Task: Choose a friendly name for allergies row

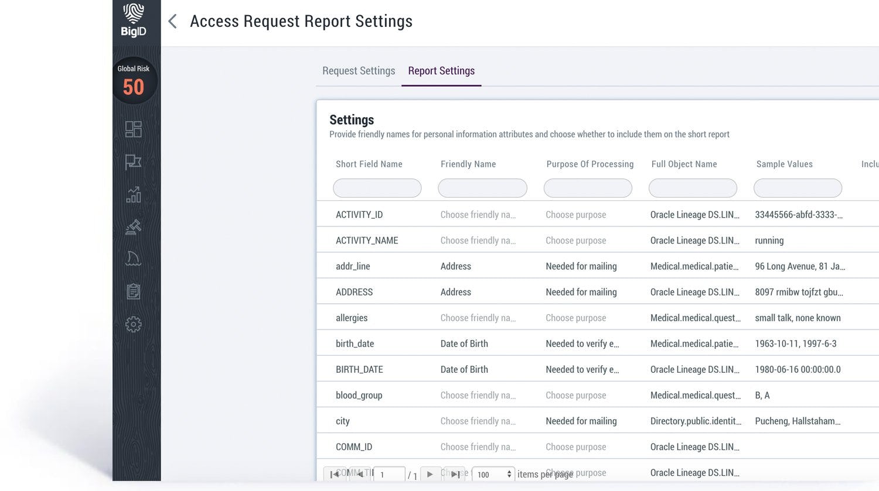Action: (478, 317)
